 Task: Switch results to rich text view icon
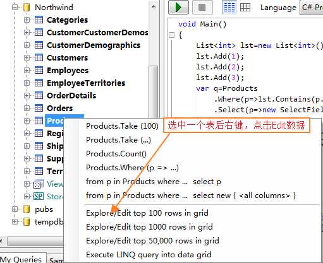tap(229, 8)
